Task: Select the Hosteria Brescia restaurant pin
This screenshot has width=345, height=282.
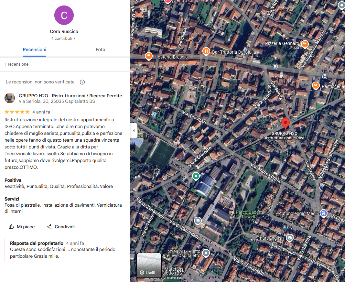Action: pyautogui.click(x=149, y=56)
